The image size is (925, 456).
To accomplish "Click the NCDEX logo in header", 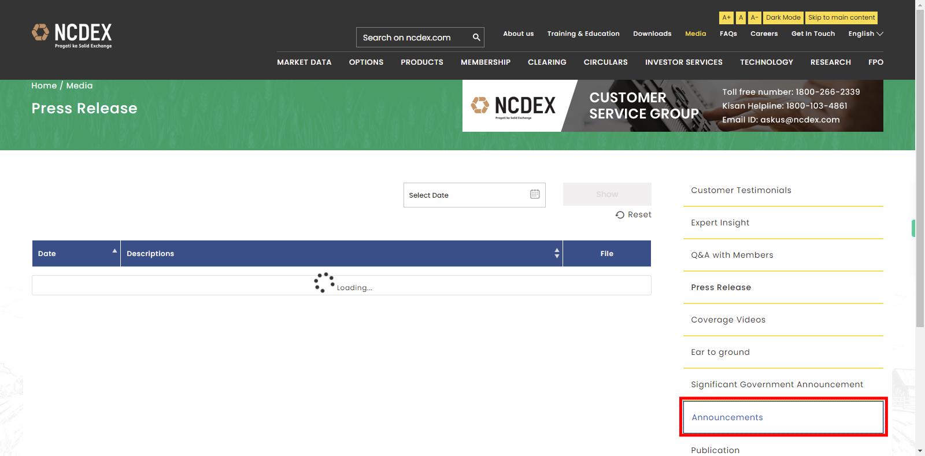I will point(72,36).
